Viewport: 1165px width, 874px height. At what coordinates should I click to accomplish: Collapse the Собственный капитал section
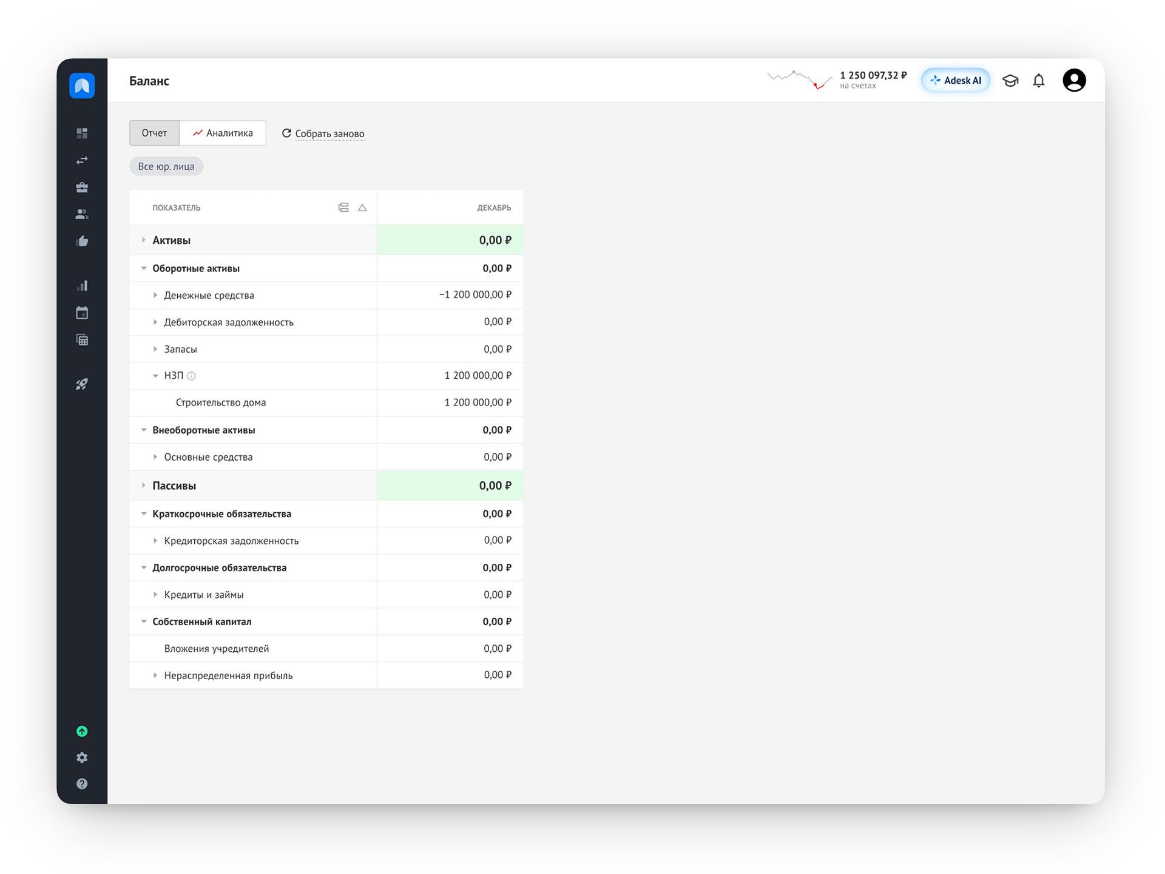pos(144,622)
